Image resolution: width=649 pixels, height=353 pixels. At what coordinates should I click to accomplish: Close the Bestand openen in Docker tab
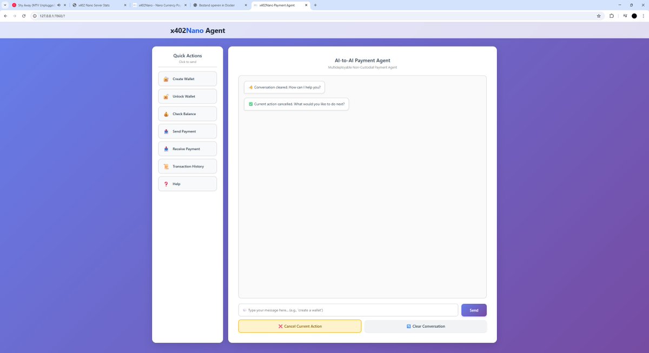pyautogui.click(x=245, y=5)
